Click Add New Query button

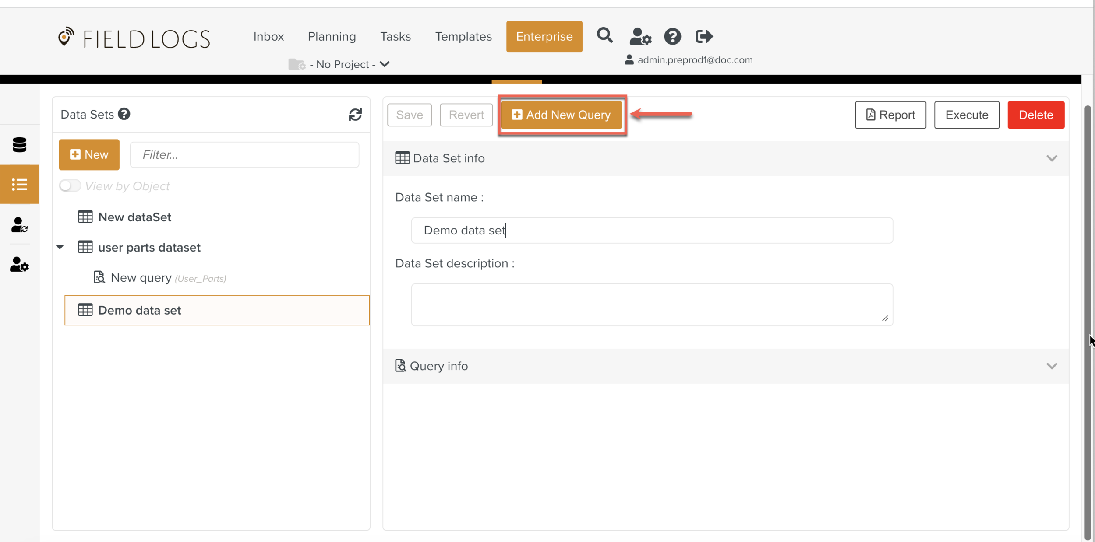pos(562,115)
